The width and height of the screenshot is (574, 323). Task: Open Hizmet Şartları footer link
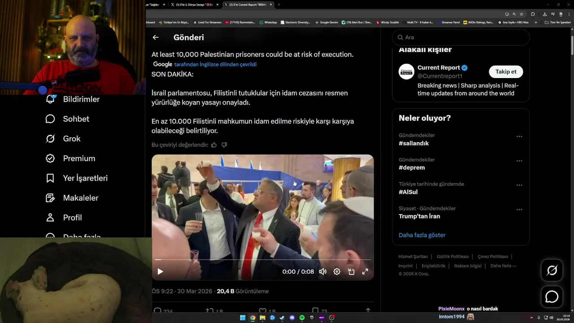[x=413, y=257]
